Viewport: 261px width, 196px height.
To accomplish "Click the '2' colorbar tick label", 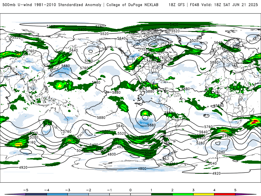I will pos(172,190).
